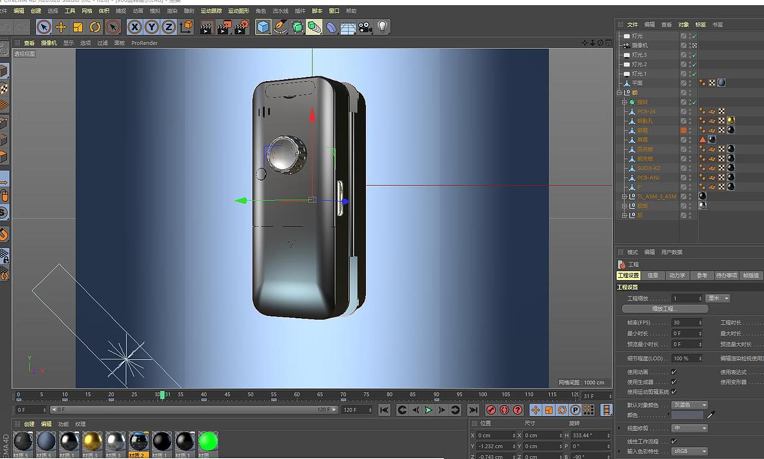Select the PCB-24 object

pos(646,111)
